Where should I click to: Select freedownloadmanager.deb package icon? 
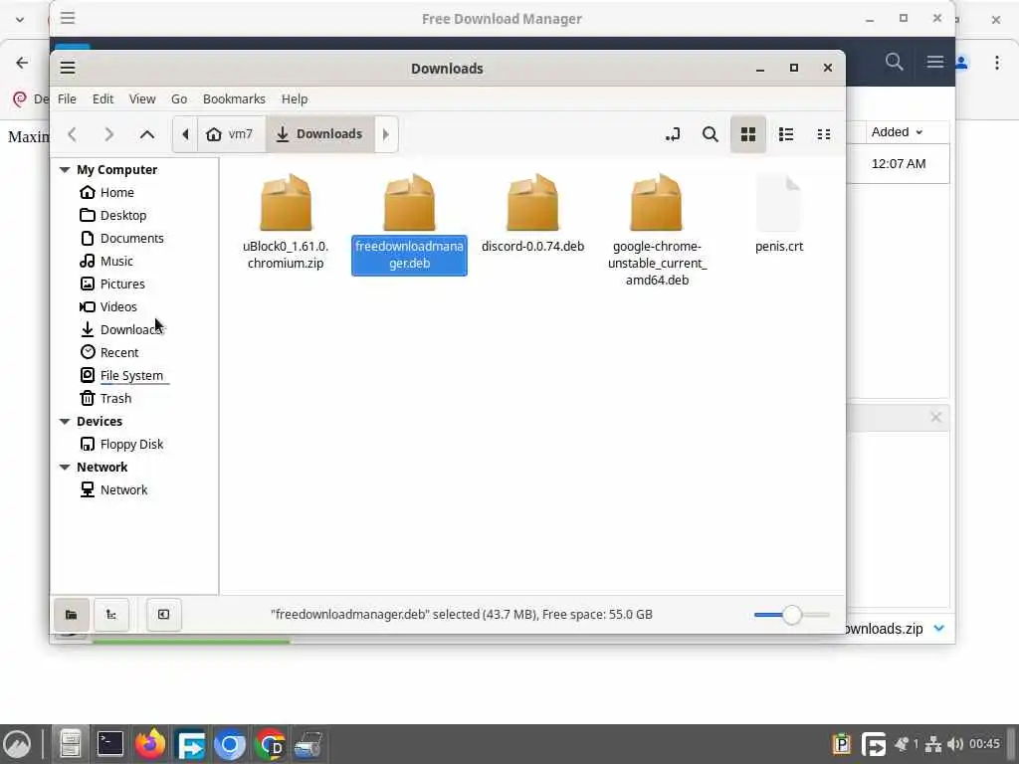pos(409,203)
